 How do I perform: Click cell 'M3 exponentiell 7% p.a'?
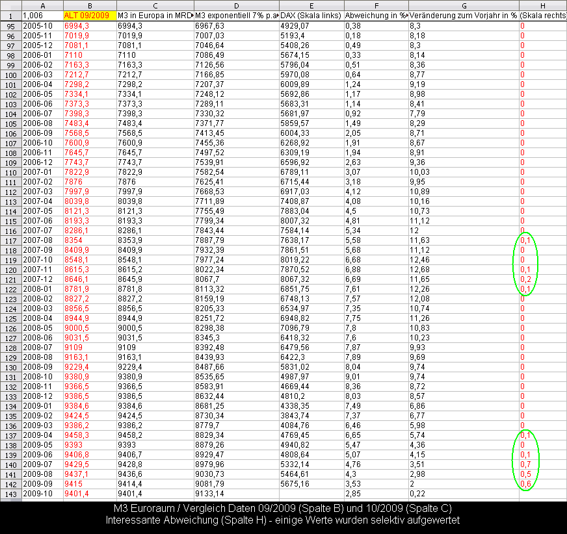click(x=237, y=16)
